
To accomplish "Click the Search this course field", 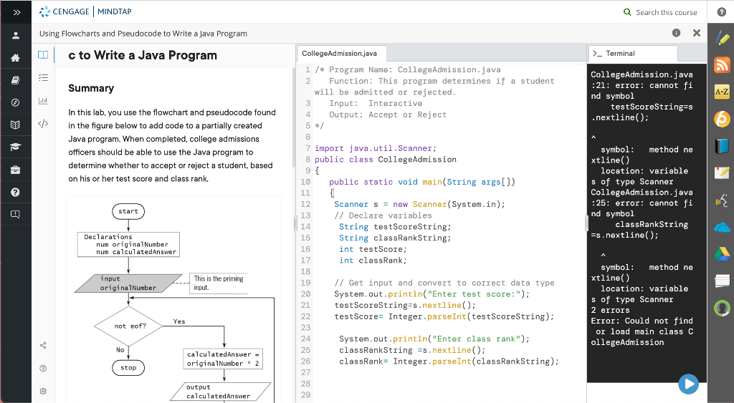I will tap(666, 12).
